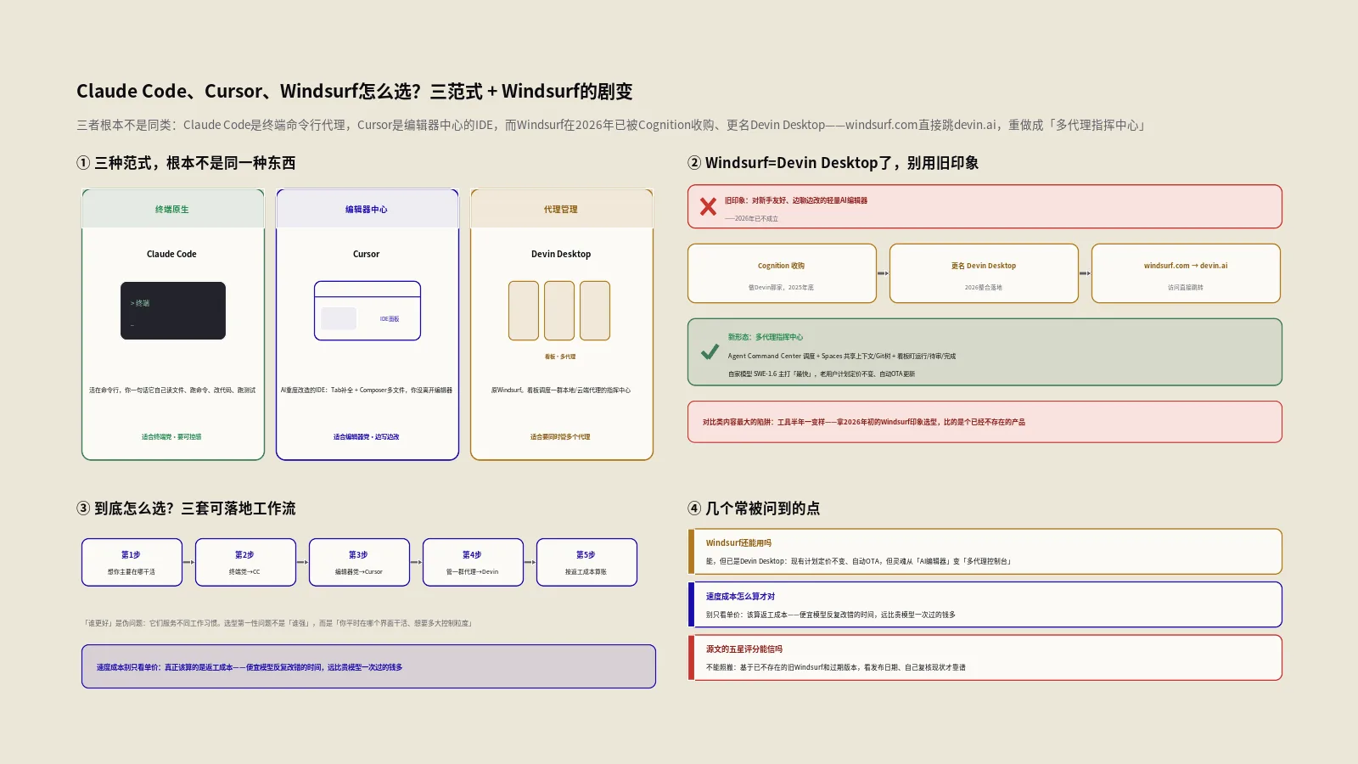Click the grey placeholder block inside IDE illustration

pyautogui.click(x=339, y=318)
